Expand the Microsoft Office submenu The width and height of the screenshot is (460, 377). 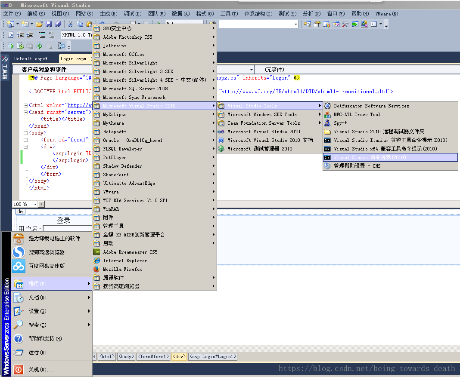[x=155, y=55]
